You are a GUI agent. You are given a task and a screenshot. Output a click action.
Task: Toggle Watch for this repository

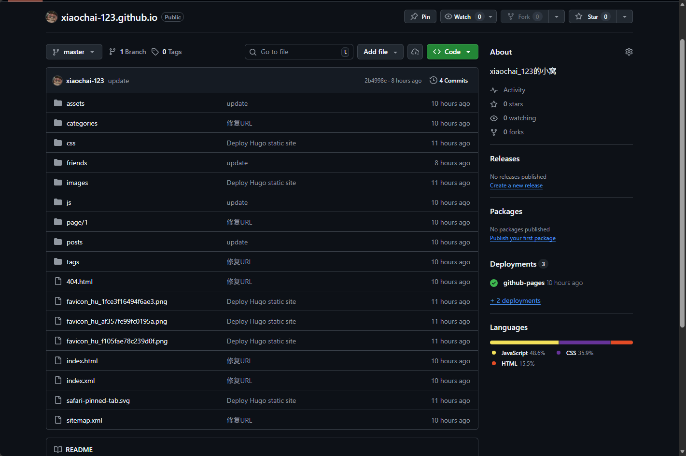coord(462,17)
